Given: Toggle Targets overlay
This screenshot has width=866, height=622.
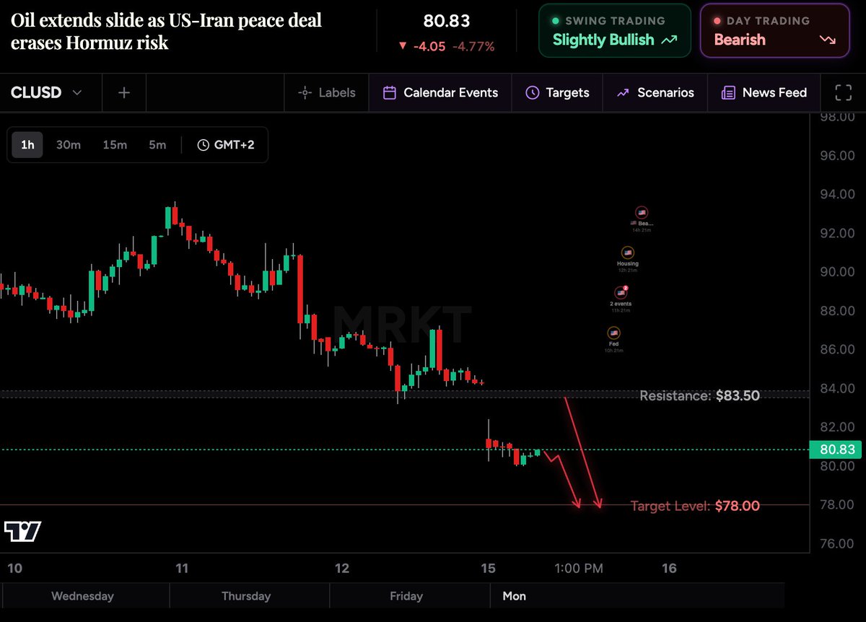Looking at the screenshot, I should click(x=557, y=92).
